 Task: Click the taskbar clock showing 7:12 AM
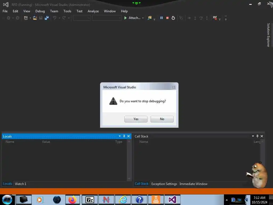click(259, 200)
